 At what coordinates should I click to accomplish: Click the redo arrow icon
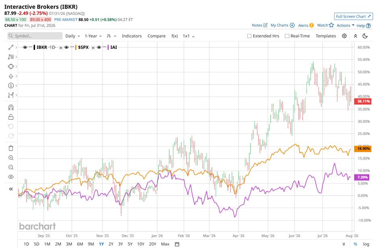click(11, 136)
